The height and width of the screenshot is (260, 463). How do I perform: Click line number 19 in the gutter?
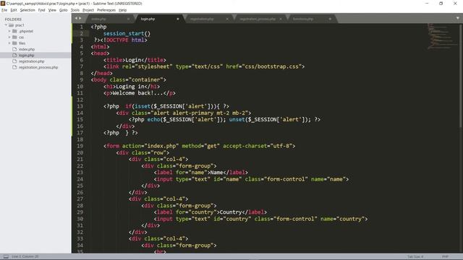pos(80,146)
